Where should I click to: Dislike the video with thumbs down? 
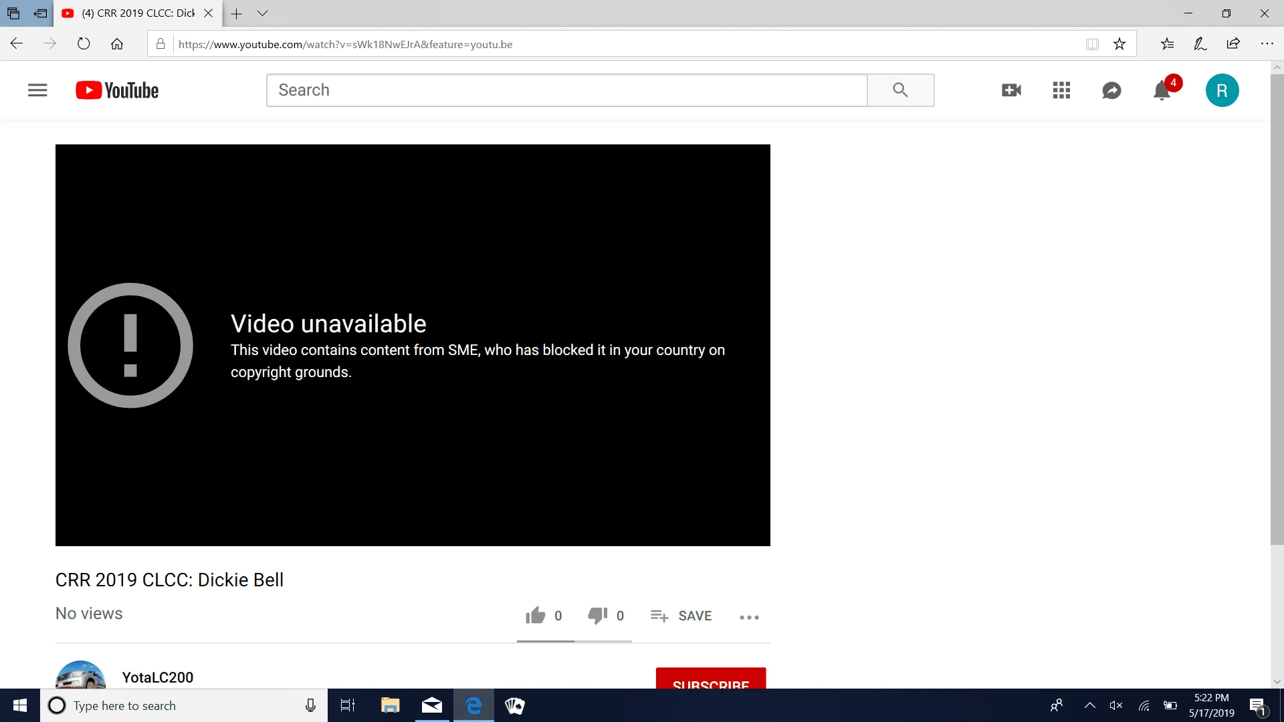click(x=597, y=615)
